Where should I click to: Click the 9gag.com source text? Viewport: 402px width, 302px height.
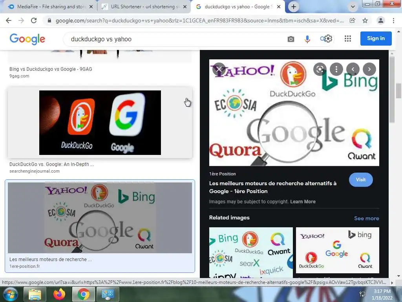pos(19,76)
